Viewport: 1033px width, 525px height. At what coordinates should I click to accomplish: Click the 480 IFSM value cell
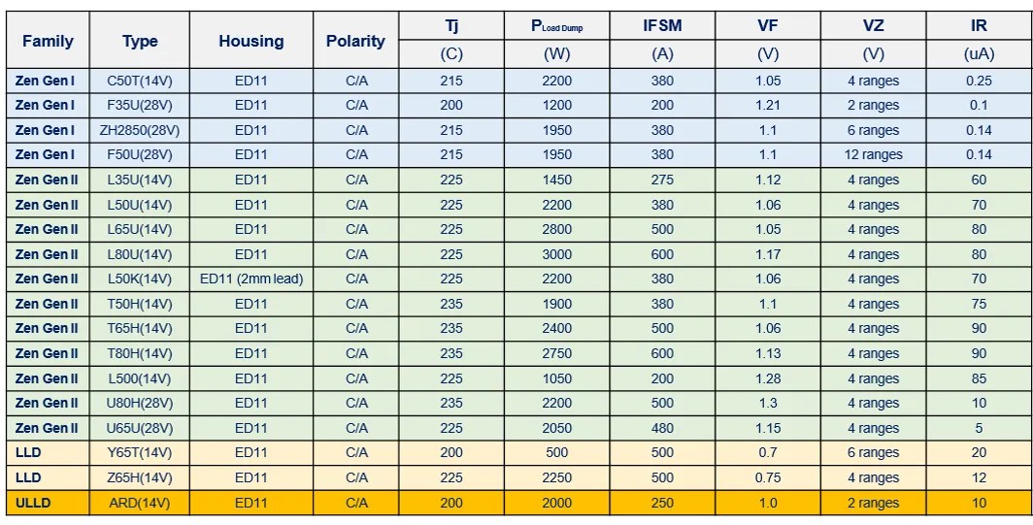[662, 428]
